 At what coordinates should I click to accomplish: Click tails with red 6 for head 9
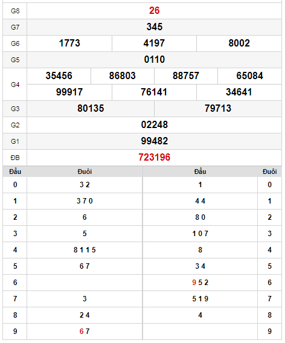coord(85,331)
